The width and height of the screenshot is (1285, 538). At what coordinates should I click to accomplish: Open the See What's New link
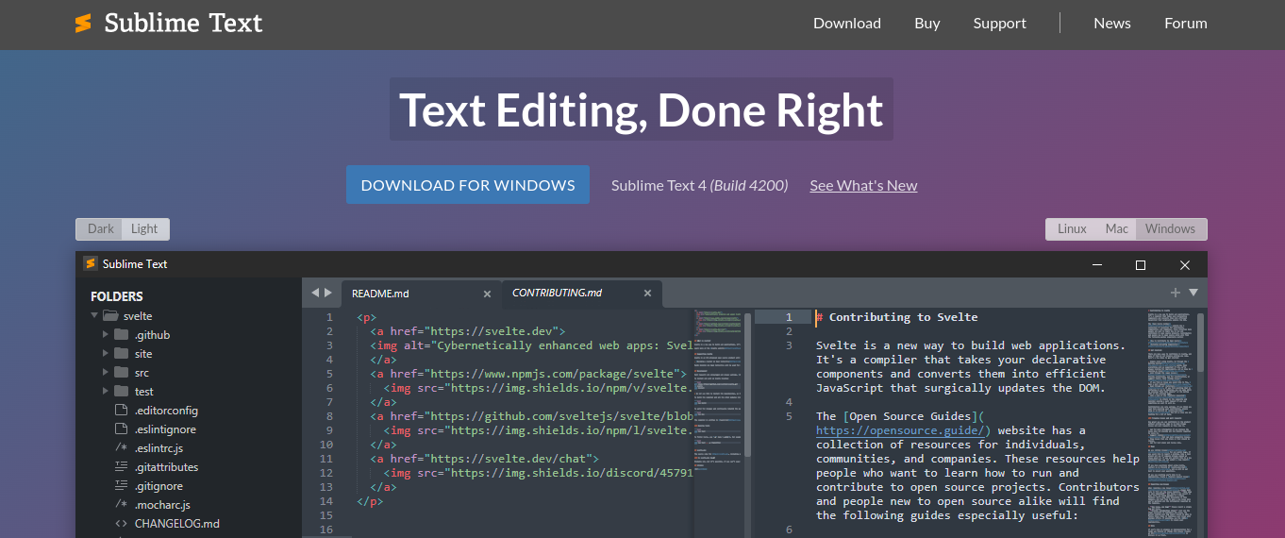[x=863, y=186]
